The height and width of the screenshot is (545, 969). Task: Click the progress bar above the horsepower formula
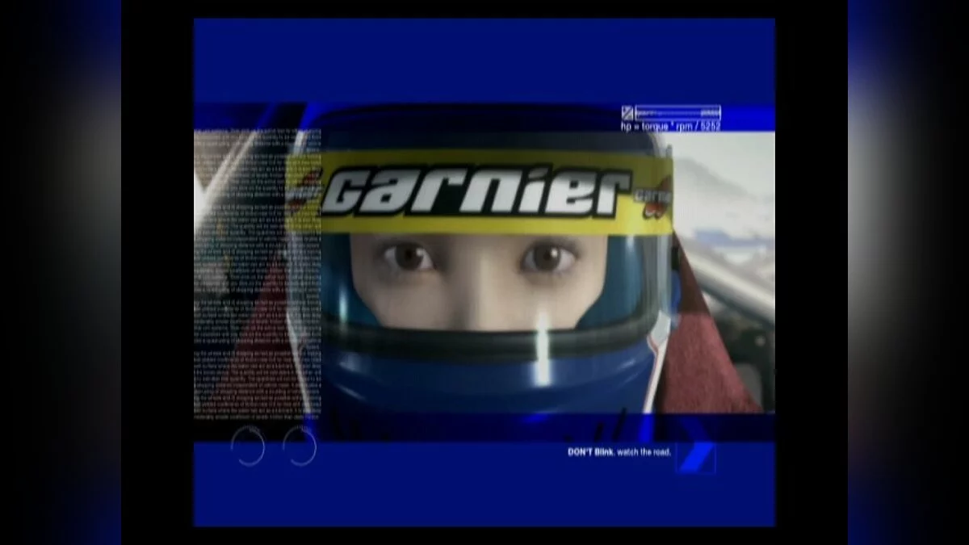(x=677, y=113)
